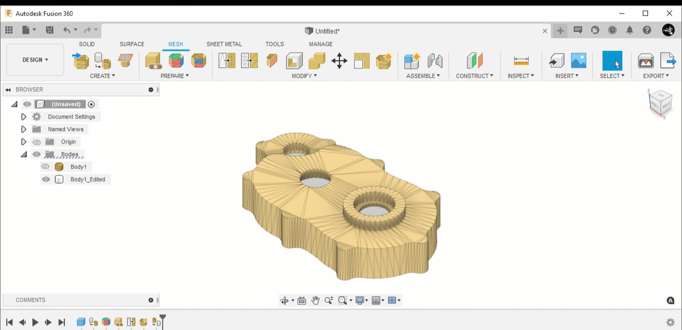
Task: Select the Look At tool
Action: click(302, 300)
